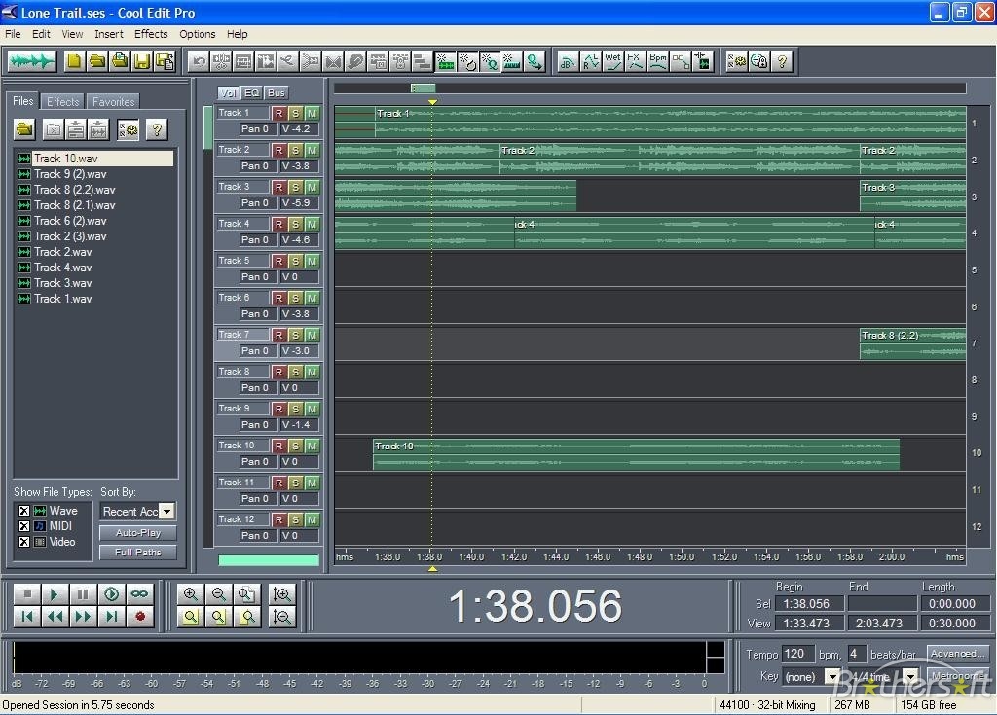Viewport: 997px width, 715px height.
Task: Click the red Record button
Action: [x=140, y=617]
